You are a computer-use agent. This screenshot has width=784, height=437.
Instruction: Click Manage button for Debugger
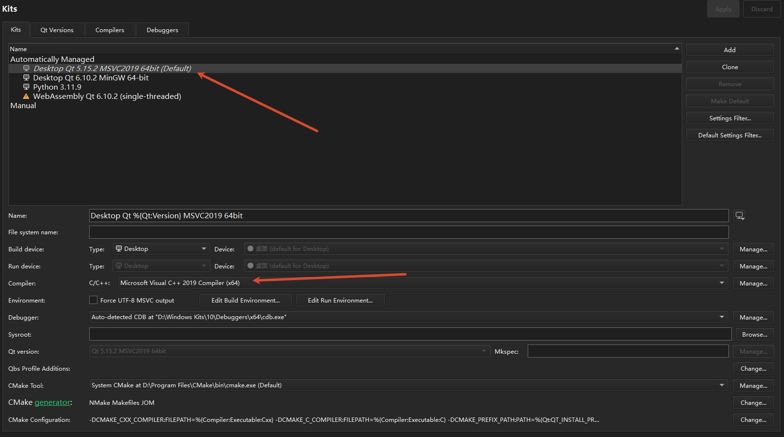pos(753,317)
